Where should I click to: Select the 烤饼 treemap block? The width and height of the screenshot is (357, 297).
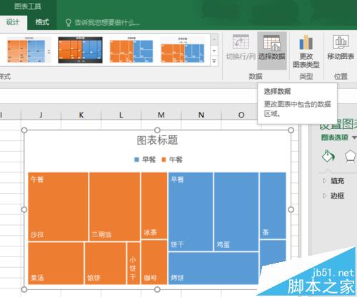(213, 269)
